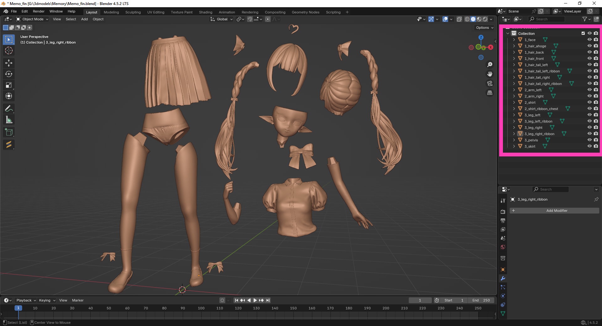Choose the Add Cube tool

[x=9, y=132]
